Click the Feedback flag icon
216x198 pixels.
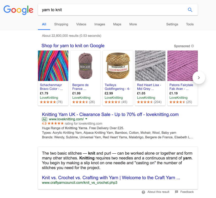click(x=177, y=192)
